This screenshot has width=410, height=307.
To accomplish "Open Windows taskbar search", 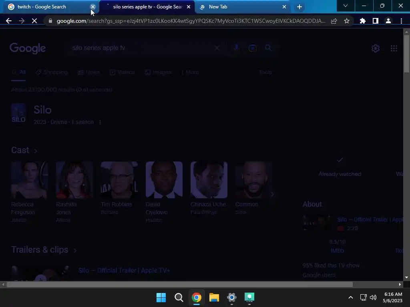I will [x=179, y=297].
